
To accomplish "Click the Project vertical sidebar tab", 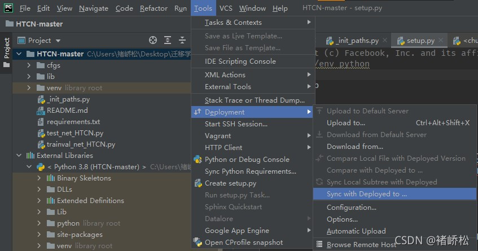I will tap(6, 52).
